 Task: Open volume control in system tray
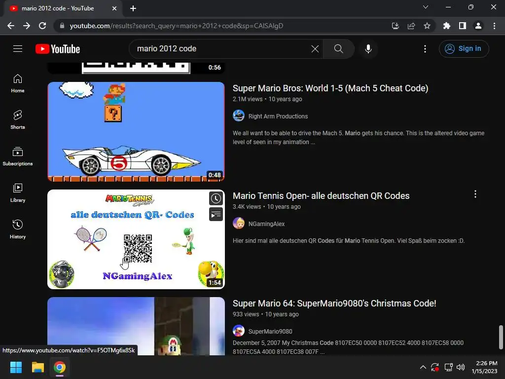point(461,367)
